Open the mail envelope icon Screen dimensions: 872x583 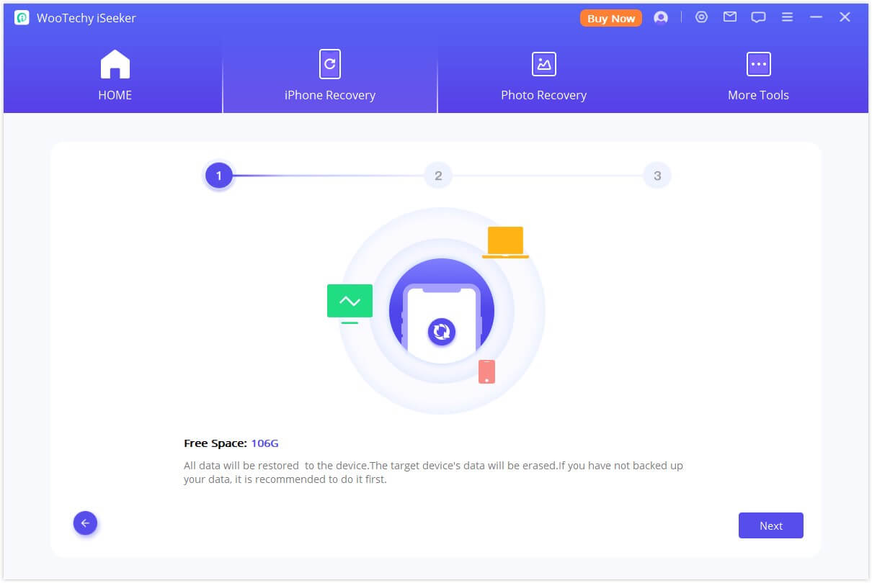click(x=730, y=17)
